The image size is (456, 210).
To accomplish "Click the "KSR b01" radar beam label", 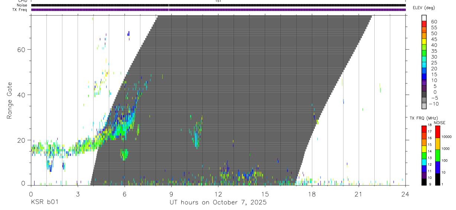I will point(44,202).
